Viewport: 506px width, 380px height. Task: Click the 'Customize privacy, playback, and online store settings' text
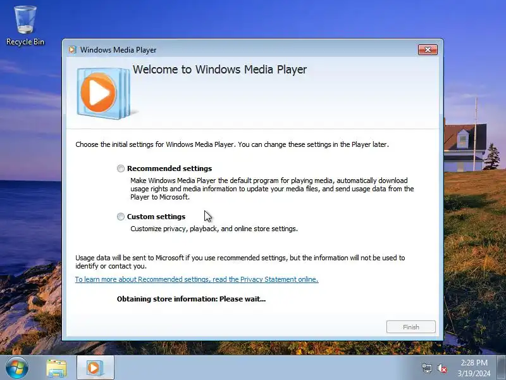(x=214, y=229)
